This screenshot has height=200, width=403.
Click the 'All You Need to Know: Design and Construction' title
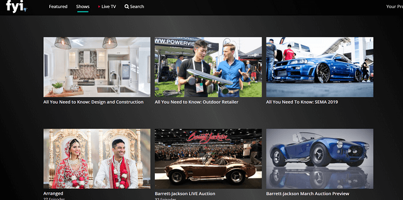tap(93, 102)
